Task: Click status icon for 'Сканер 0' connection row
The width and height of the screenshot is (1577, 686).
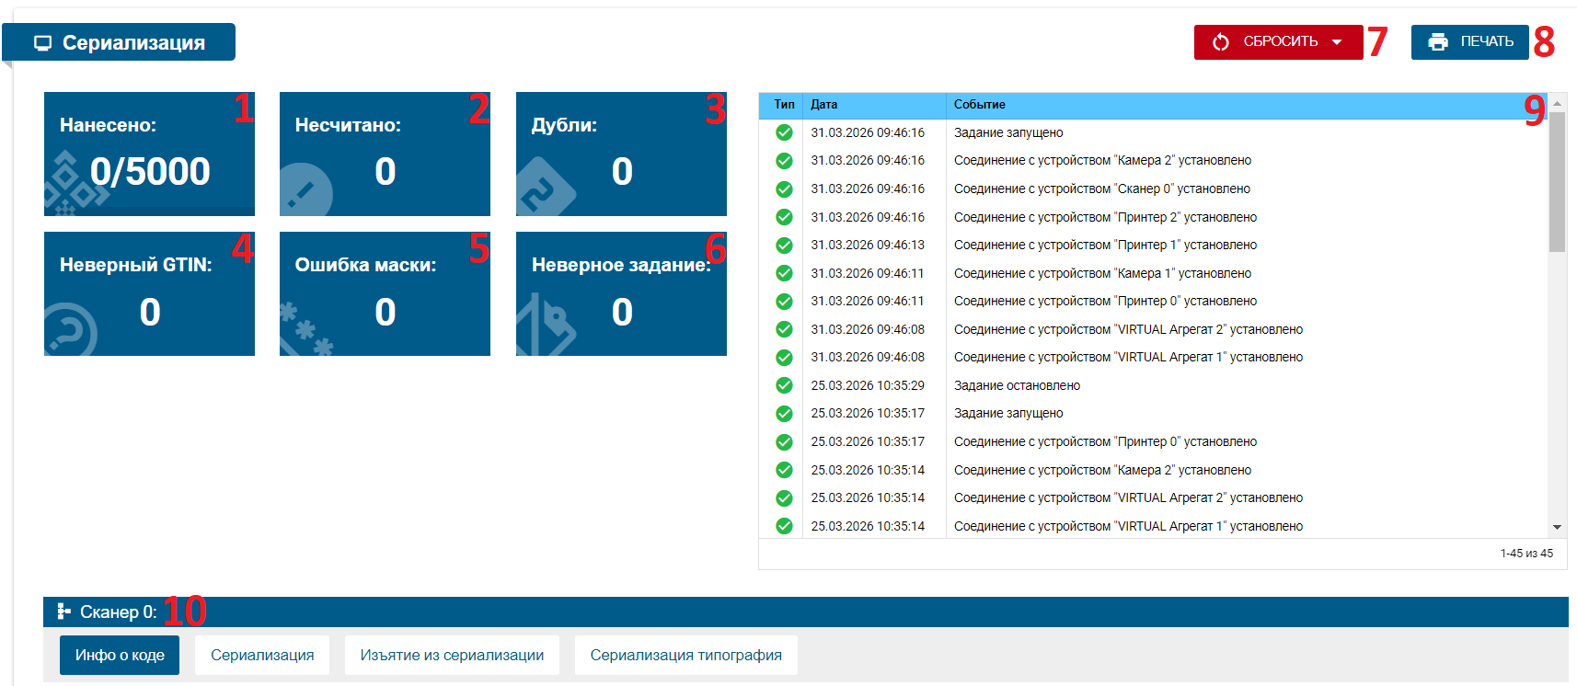Action: click(784, 189)
